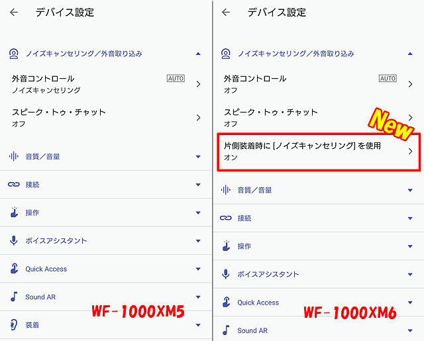Click left Connection link chain icon
The height and width of the screenshot is (341, 424).
click(x=13, y=185)
